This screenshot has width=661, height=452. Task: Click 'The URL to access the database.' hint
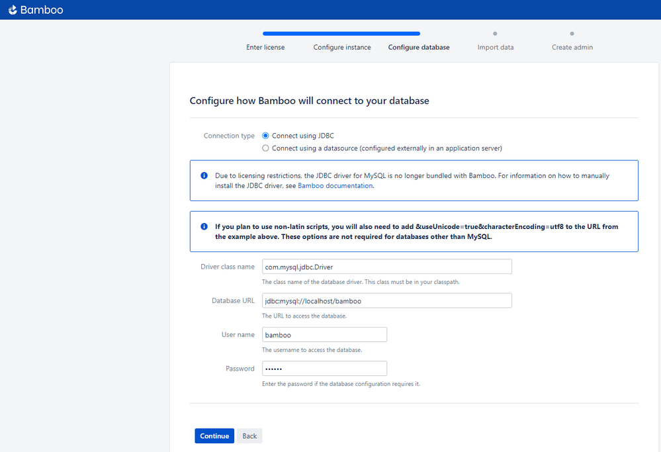click(x=304, y=316)
